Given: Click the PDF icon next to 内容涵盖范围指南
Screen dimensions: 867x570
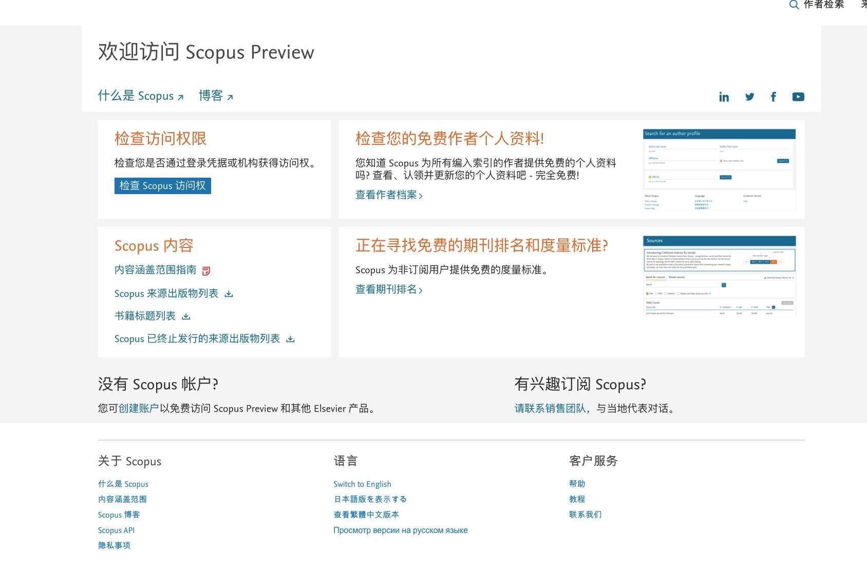Looking at the screenshot, I should tap(206, 271).
